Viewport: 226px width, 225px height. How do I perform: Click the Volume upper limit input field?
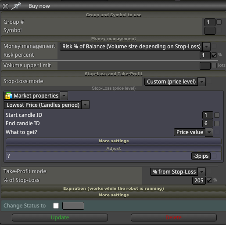[x=205, y=66]
